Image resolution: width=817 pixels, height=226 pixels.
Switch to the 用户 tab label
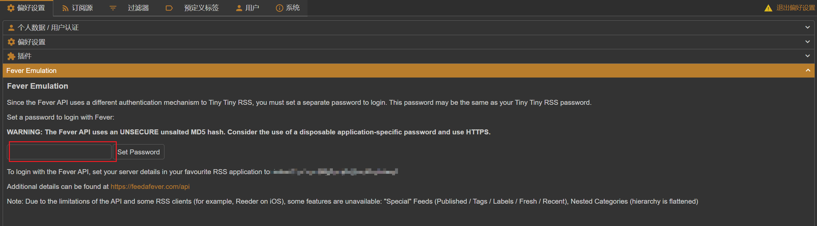(252, 8)
